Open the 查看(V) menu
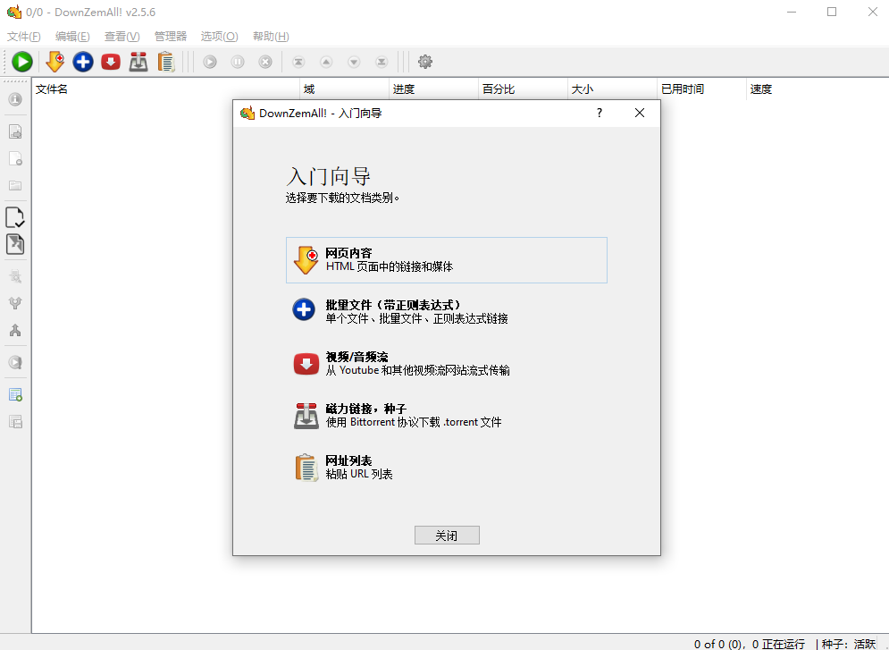The height and width of the screenshot is (650, 889). 122,37
